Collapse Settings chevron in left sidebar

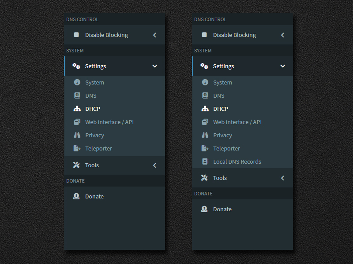pos(154,66)
